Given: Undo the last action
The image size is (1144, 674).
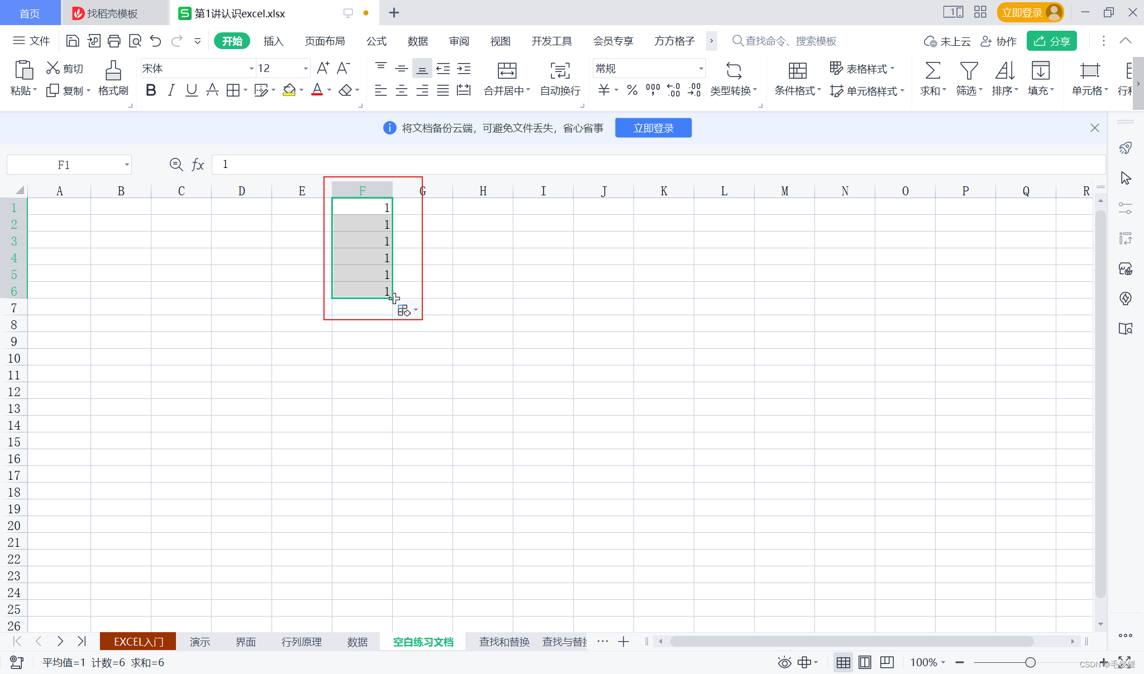Looking at the screenshot, I should 155,41.
